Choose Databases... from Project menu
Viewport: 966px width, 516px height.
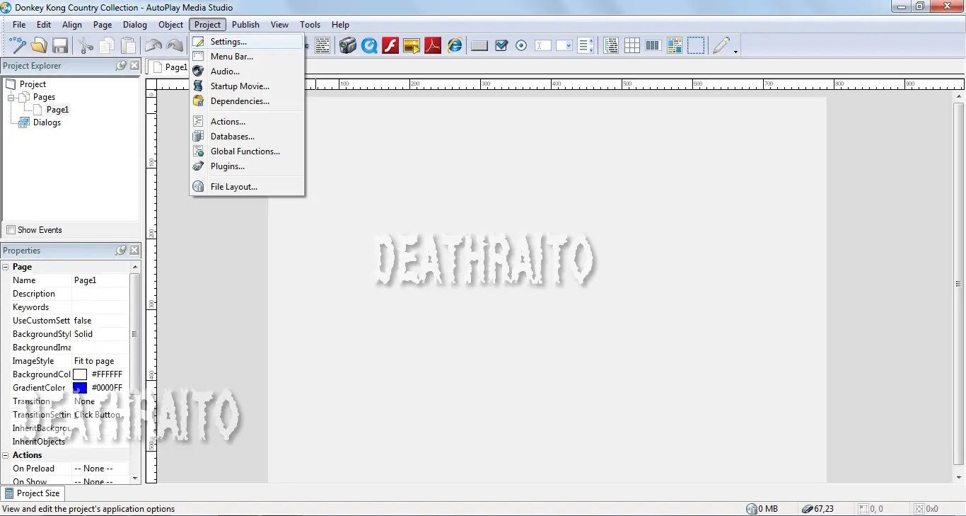click(247, 137)
